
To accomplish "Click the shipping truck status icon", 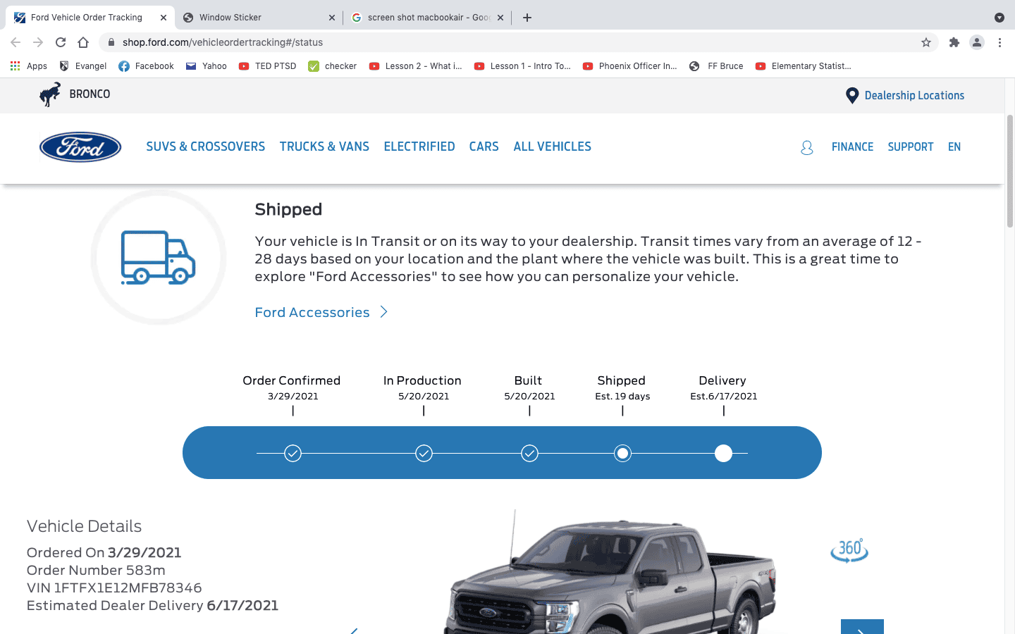I will [x=157, y=257].
